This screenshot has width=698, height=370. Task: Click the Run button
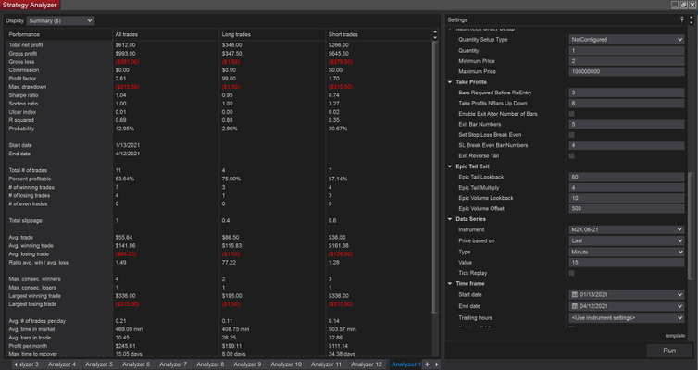tap(668, 351)
